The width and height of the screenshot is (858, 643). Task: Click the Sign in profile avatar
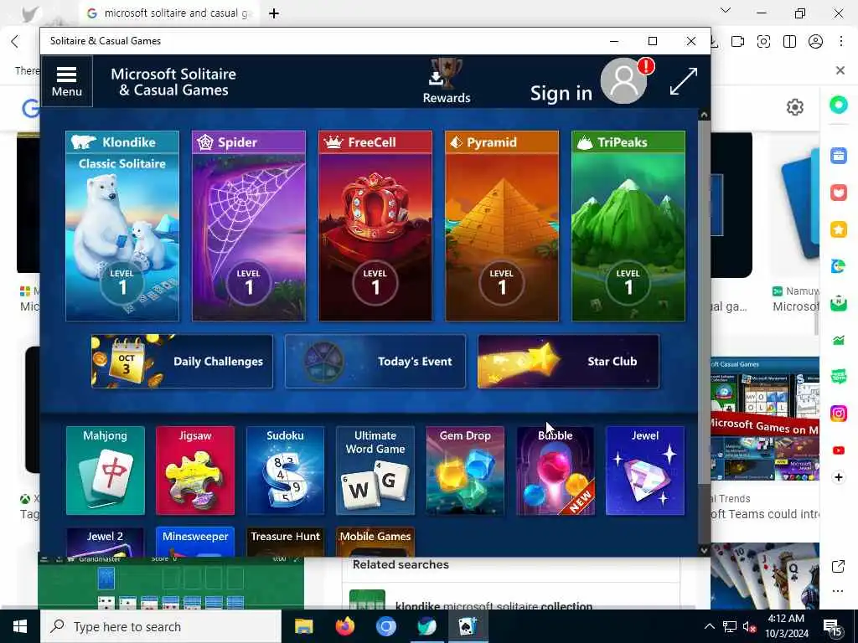(x=623, y=81)
